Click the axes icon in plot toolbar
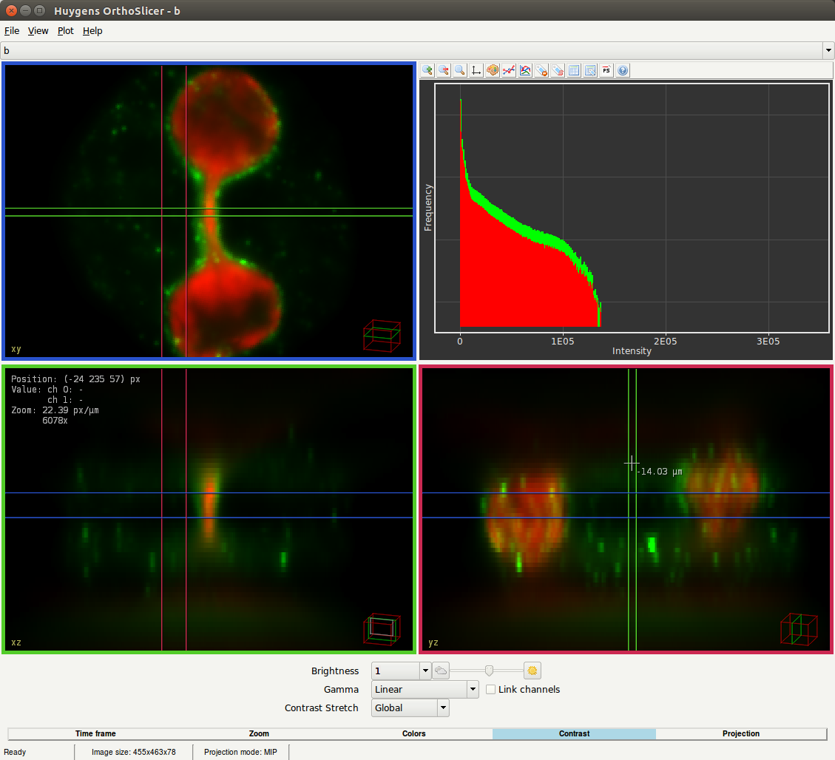Screen dimensions: 835x760 pos(476,71)
